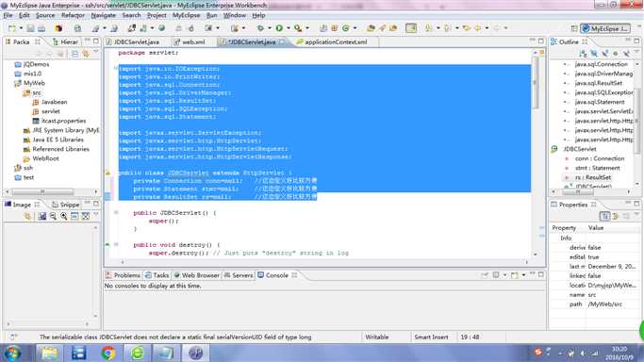Open the MyEclipse menu
This screenshot has height=362, width=644.
coord(186,15)
